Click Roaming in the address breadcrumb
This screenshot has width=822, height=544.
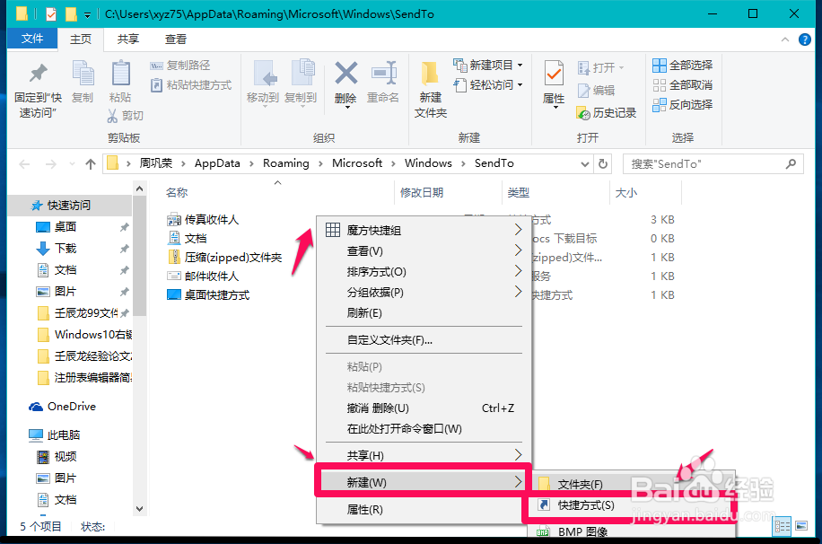[x=285, y=163]
